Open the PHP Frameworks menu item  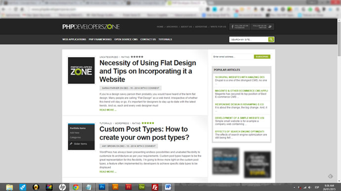click(x=100, y=39)
